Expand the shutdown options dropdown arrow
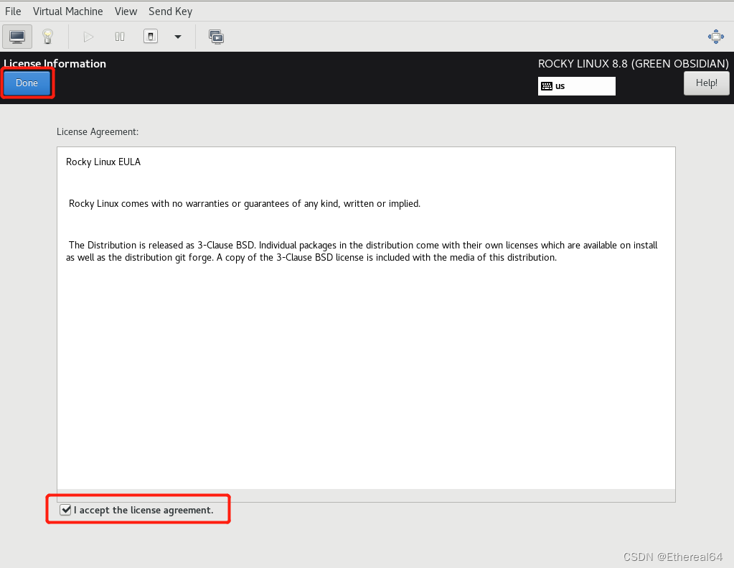 point(178,37)
